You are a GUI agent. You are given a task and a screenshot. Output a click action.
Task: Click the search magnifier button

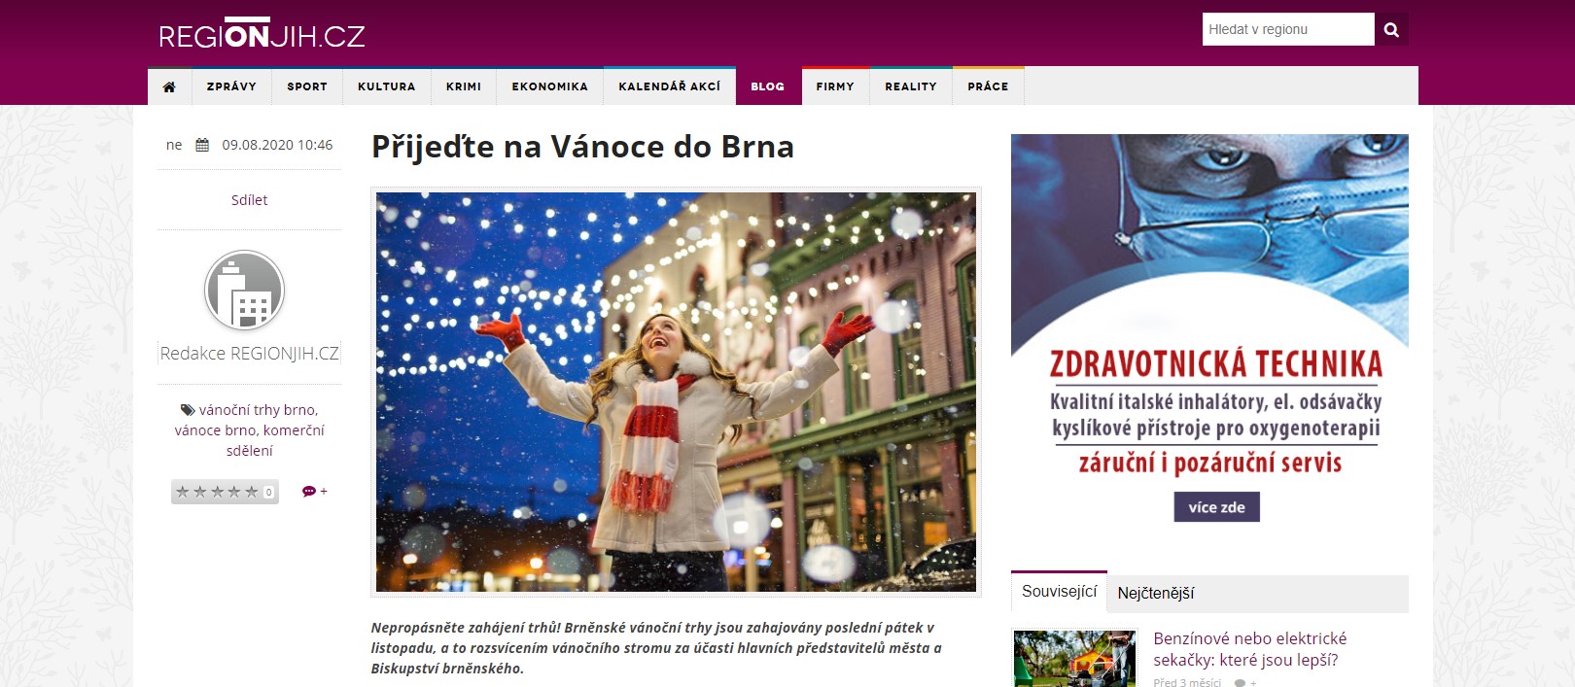point(1391,29)
